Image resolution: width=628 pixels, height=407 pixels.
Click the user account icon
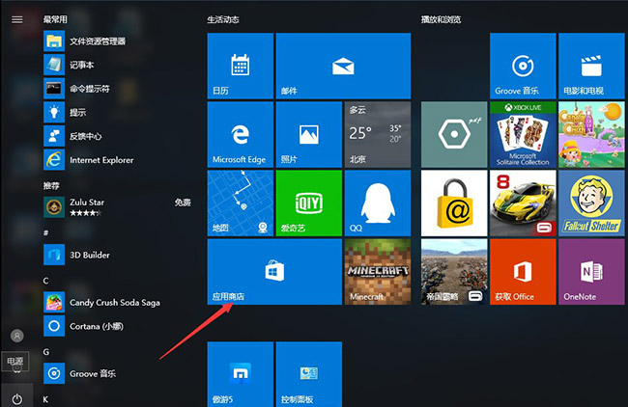pyautogui.click(x=16, y=336)
